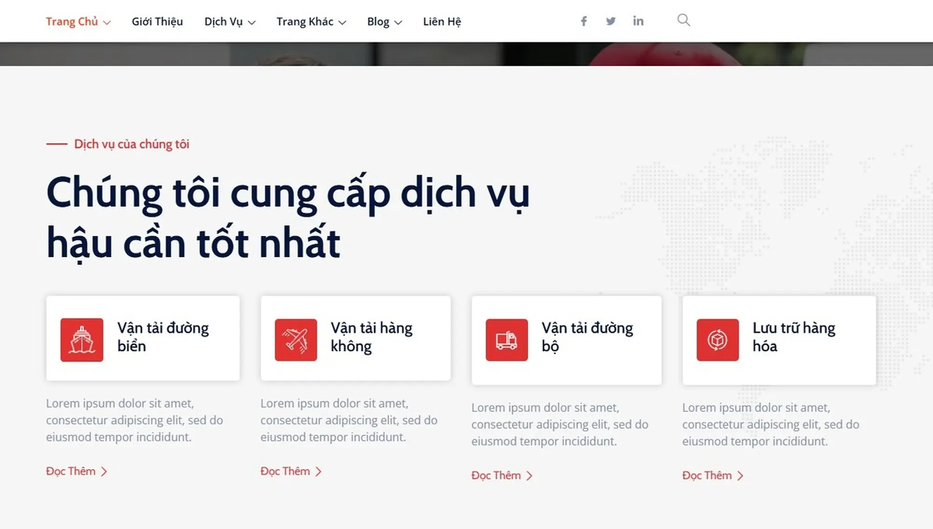933x529 pixels.
Task: Click the red airplane icon
Action: [x=296, y=340]
